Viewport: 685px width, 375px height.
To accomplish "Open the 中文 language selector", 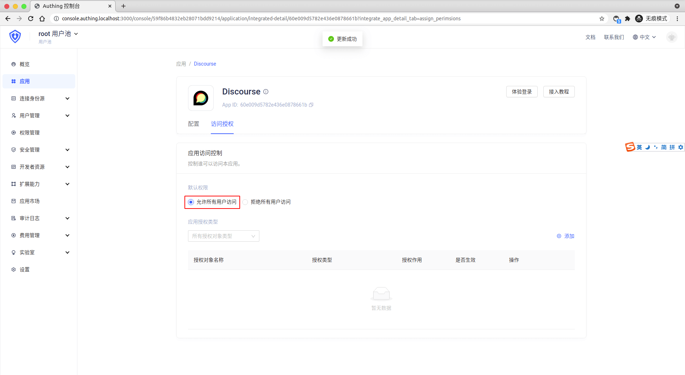I will (644, 37).
